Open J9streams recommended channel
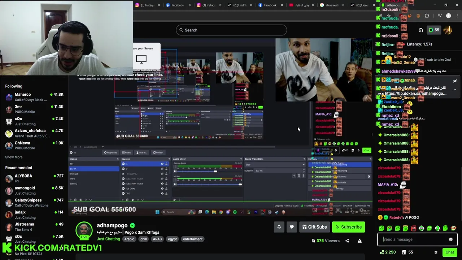This screenshot has height=260, width=462. coord(34,227)
